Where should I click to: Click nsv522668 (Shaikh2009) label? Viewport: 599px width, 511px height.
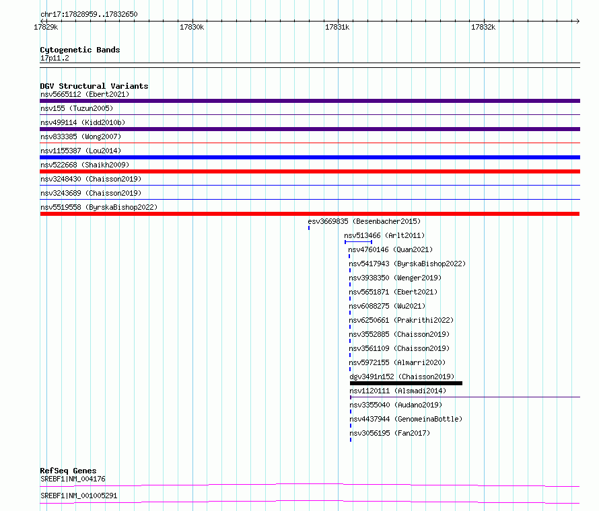[85, 165]
